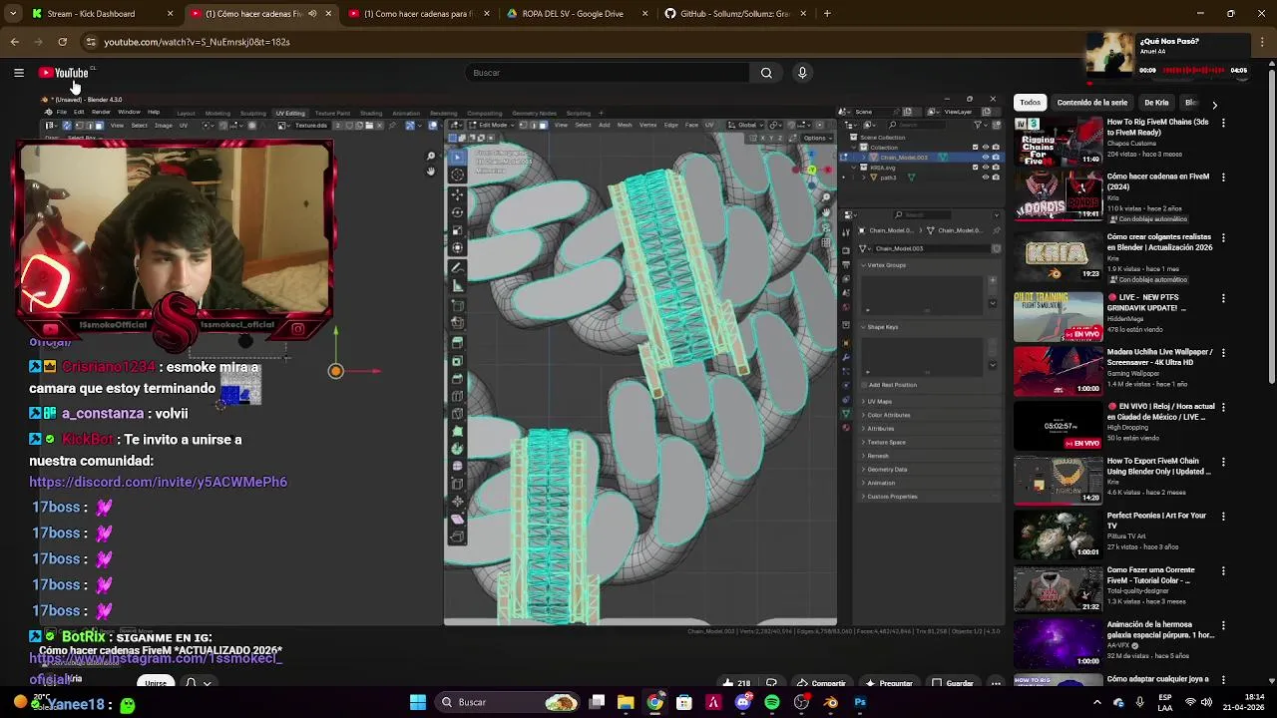This screenshot has height=718, width=1277.
Task: Toggle Collection visibility eye in outliner
Action: [986, 148]
